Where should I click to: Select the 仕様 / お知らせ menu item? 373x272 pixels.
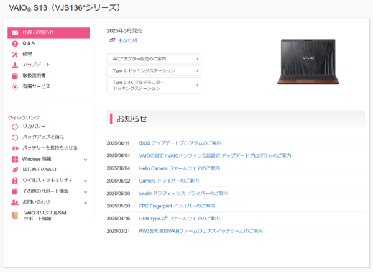click(x=48, y=32)
